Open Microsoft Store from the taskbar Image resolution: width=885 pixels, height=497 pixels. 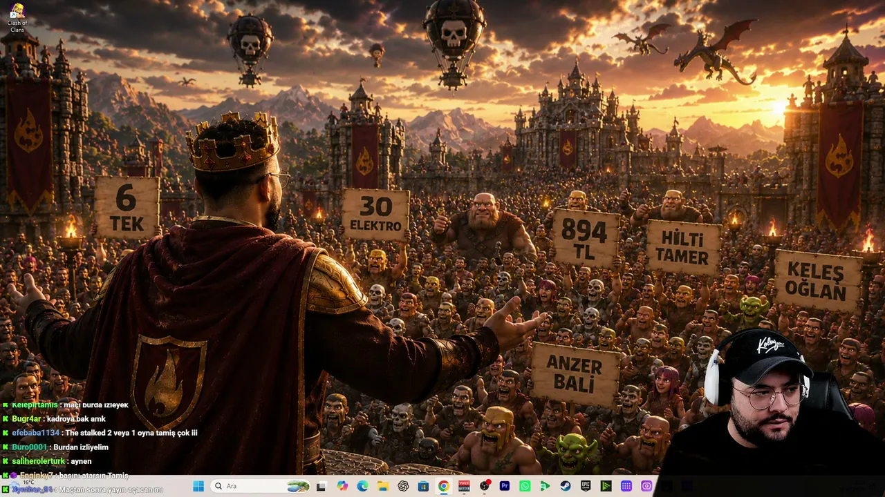[423, 486]
